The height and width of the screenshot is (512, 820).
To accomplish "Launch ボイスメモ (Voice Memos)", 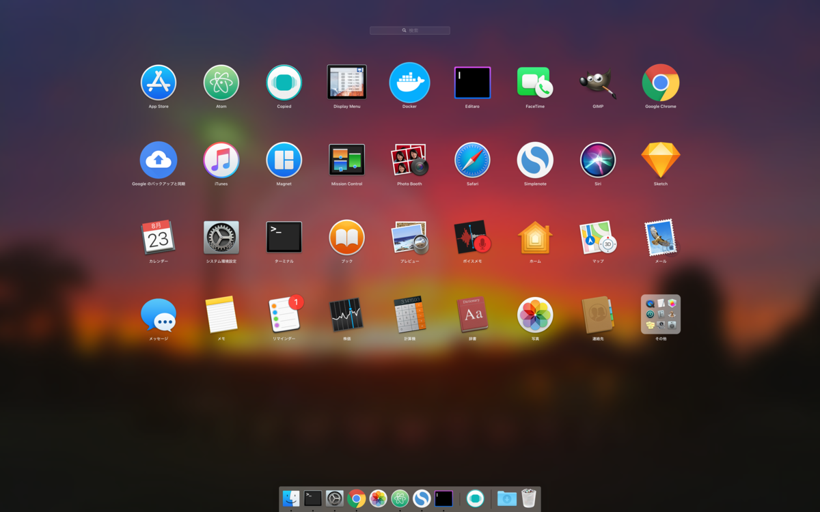I will 472,238.
